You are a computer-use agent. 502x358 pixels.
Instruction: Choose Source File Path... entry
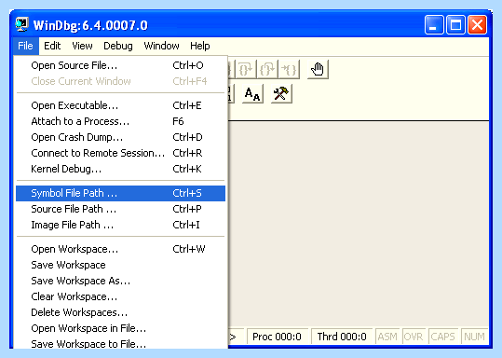120,209
